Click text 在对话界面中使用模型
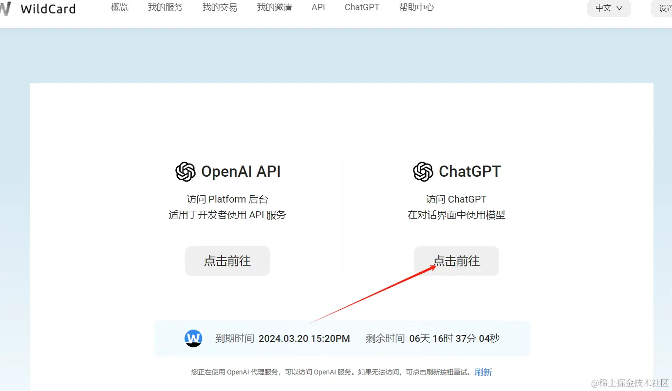Viewport: 672px width, 391px height. pyautogui.click(x=456, y=215)
